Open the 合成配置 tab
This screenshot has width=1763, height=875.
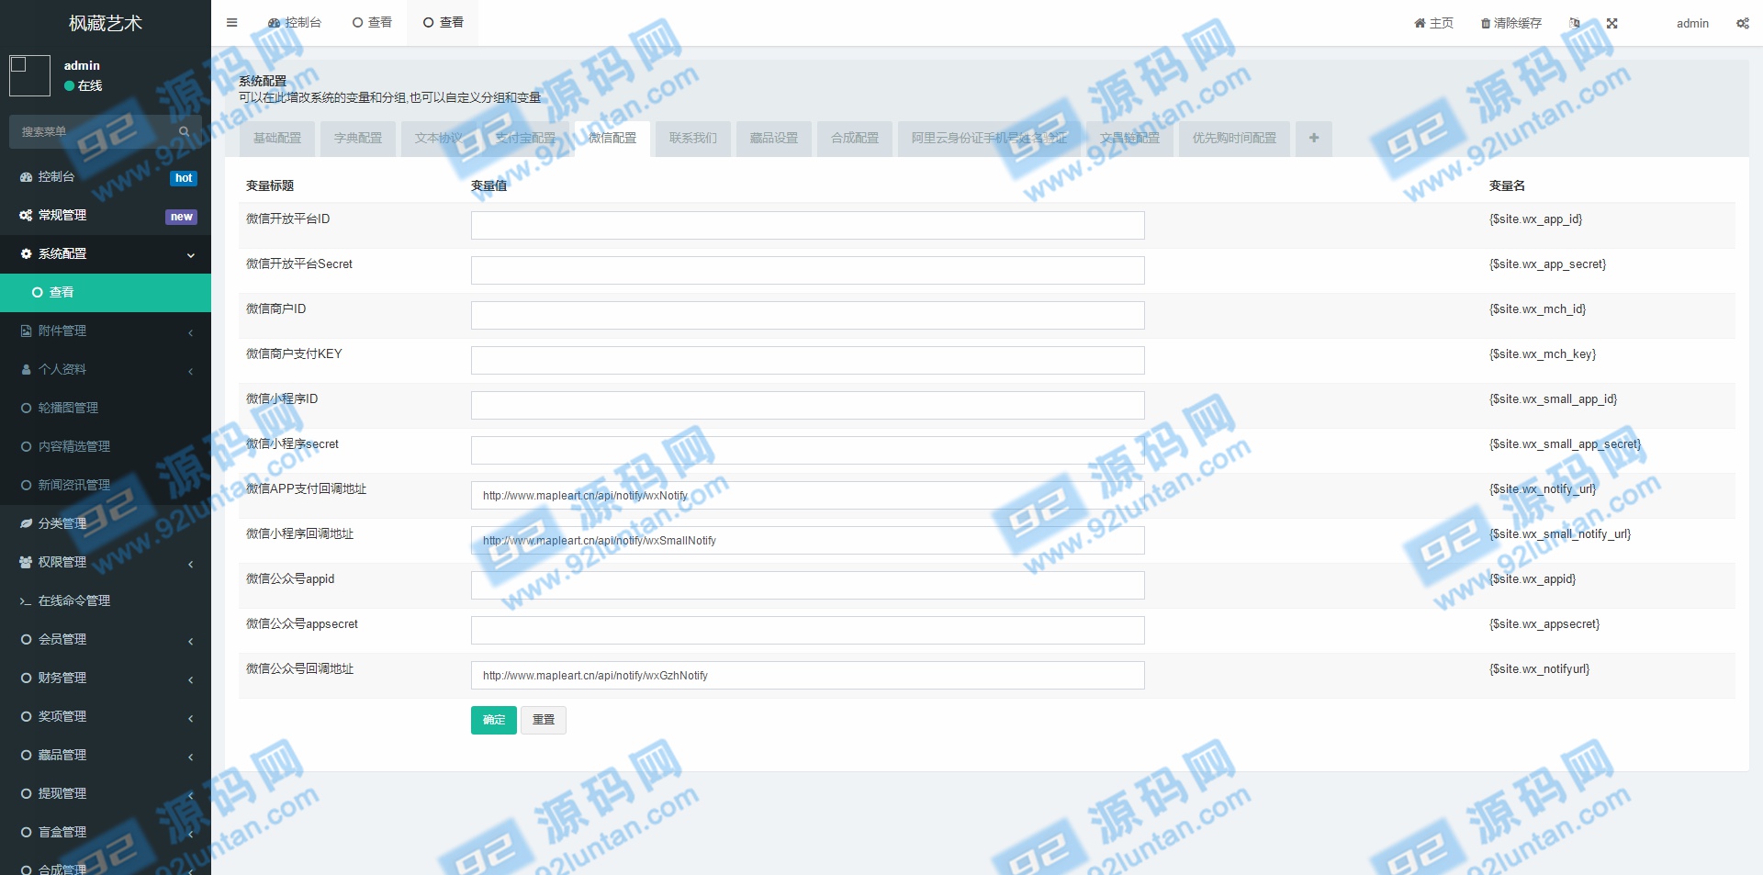(x=855, y=138)
